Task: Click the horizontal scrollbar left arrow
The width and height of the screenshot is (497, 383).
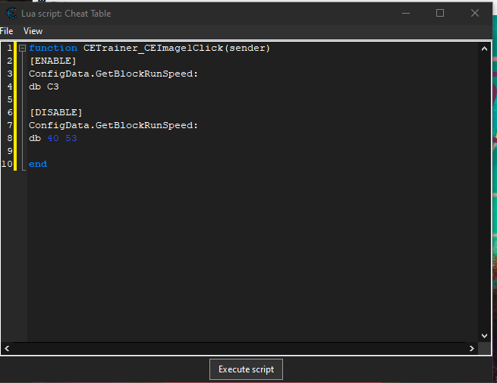Action: click(x=8, y=348)
